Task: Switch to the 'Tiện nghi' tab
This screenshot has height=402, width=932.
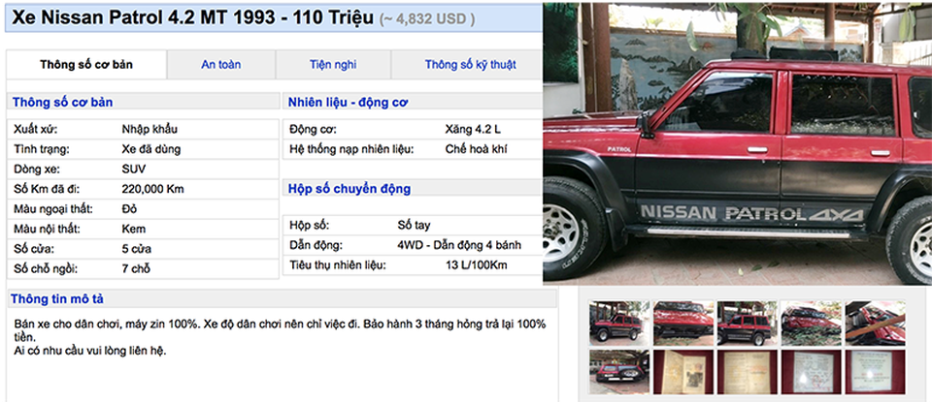Action: 333,65
